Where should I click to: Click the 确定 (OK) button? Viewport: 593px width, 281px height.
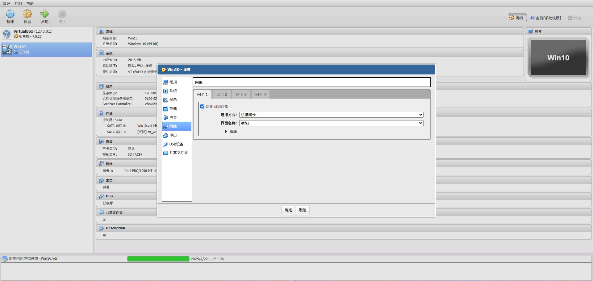pyautogui.click(x=288, y=210)
